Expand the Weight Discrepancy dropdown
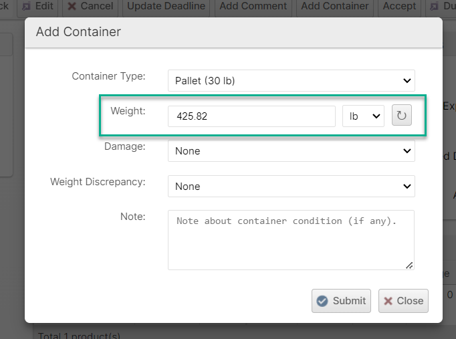Screen dimensions: 456x339 pos(291,187)
